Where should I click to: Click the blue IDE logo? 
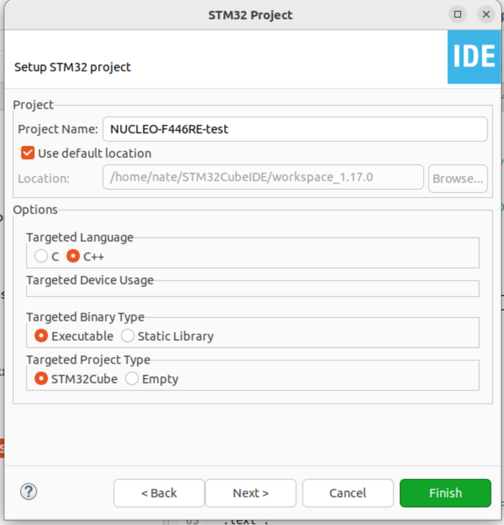click(x=474, y=57)
